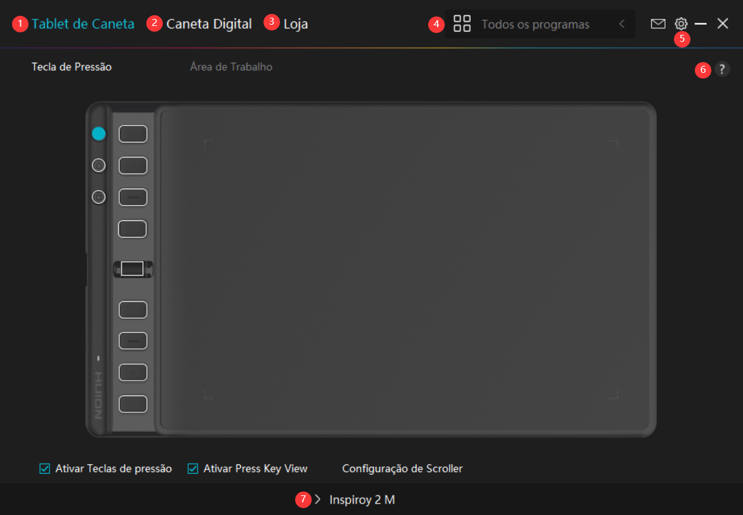Select the highlighted teal circle key group
This screenshot has width=743, height=515.
(98, 134)
